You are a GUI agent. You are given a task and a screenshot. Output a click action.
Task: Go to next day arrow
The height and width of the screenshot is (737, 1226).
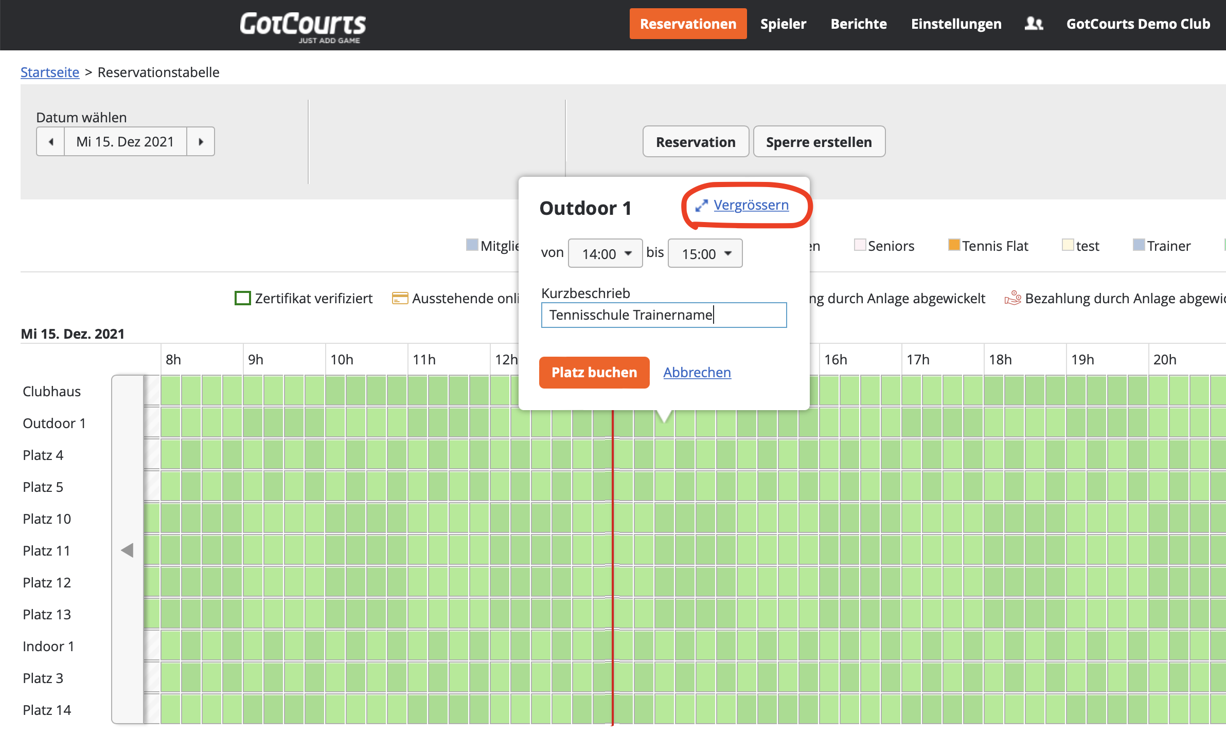[201, 141]
